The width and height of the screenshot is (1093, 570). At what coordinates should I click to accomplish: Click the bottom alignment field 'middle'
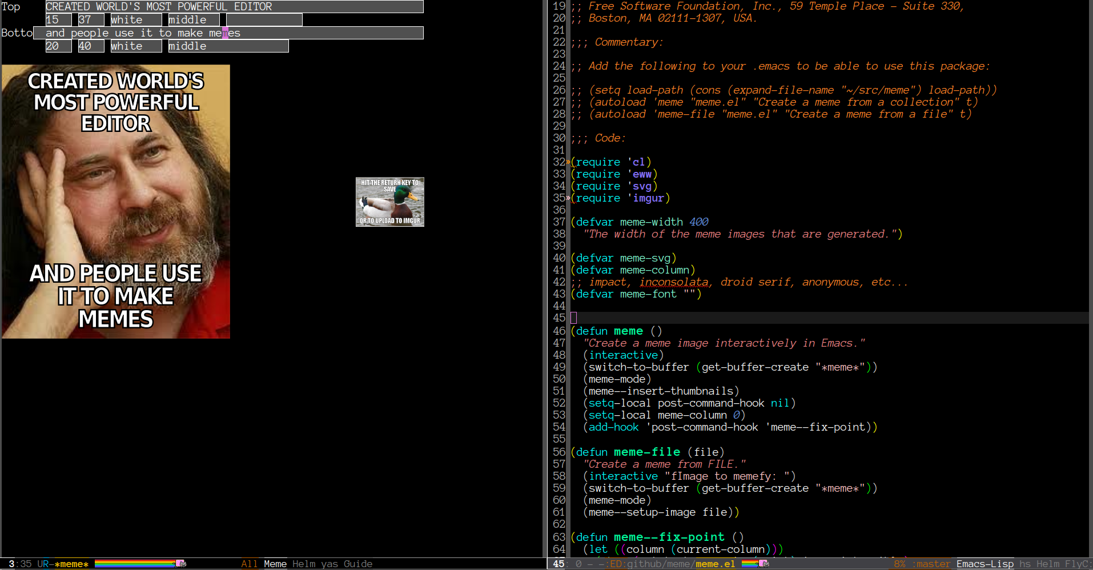coord(228,46)
